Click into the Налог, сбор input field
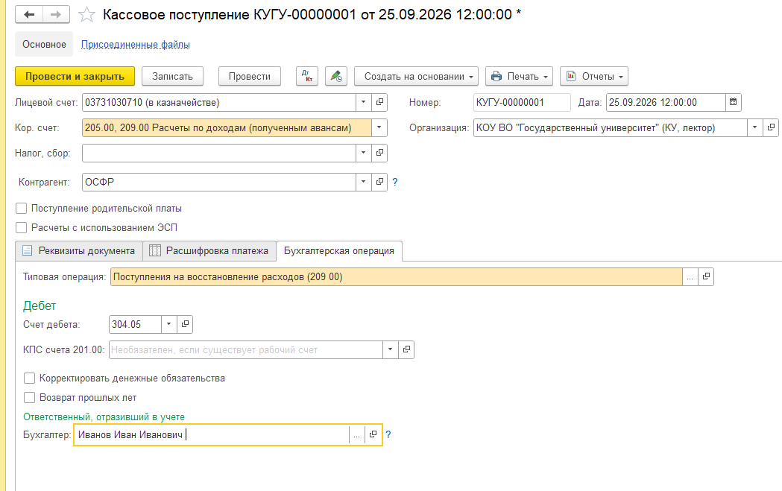Viewport: 782px width, 491px height. 219,153
